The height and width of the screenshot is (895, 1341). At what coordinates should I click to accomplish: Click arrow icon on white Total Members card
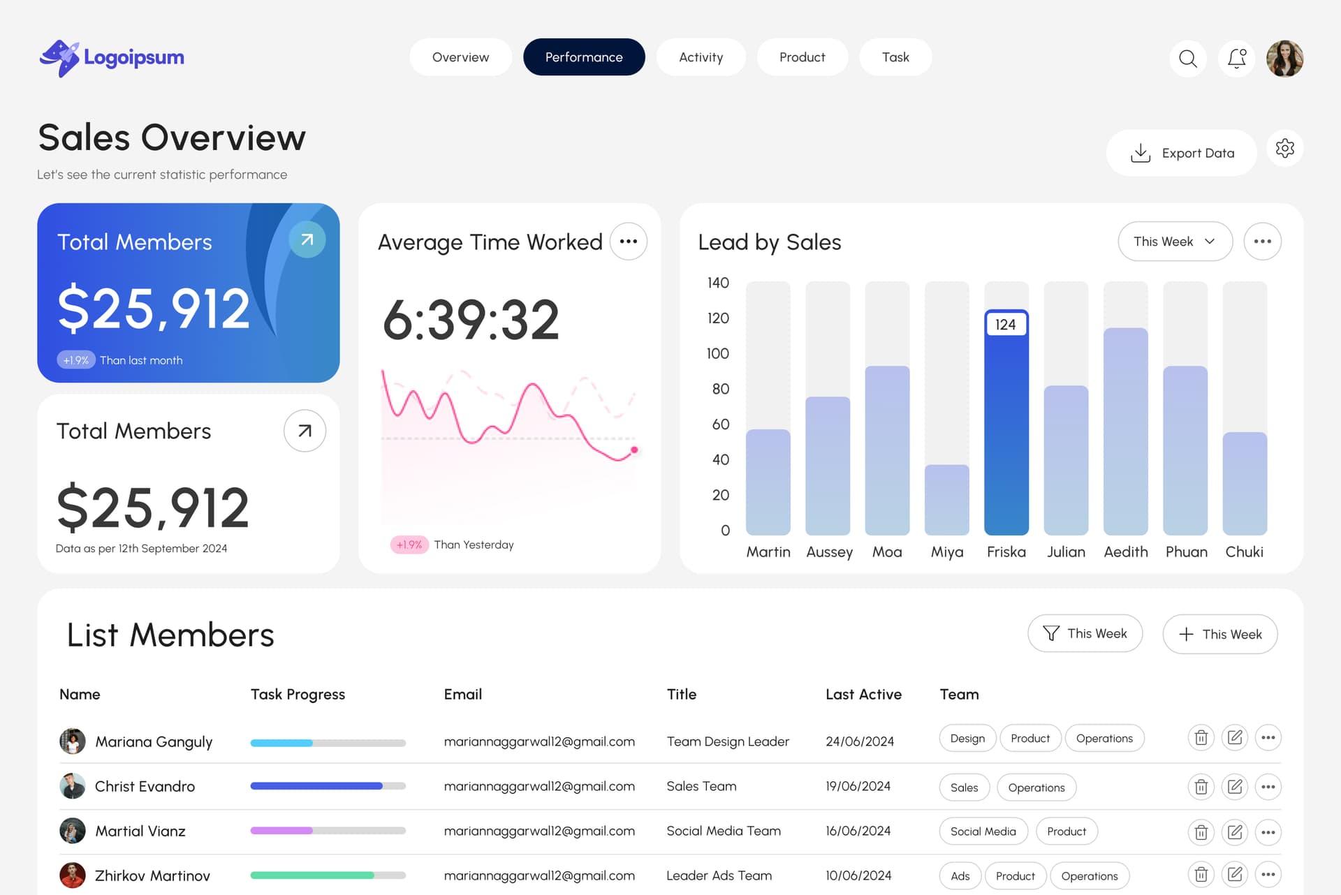(x=305, y=431)
